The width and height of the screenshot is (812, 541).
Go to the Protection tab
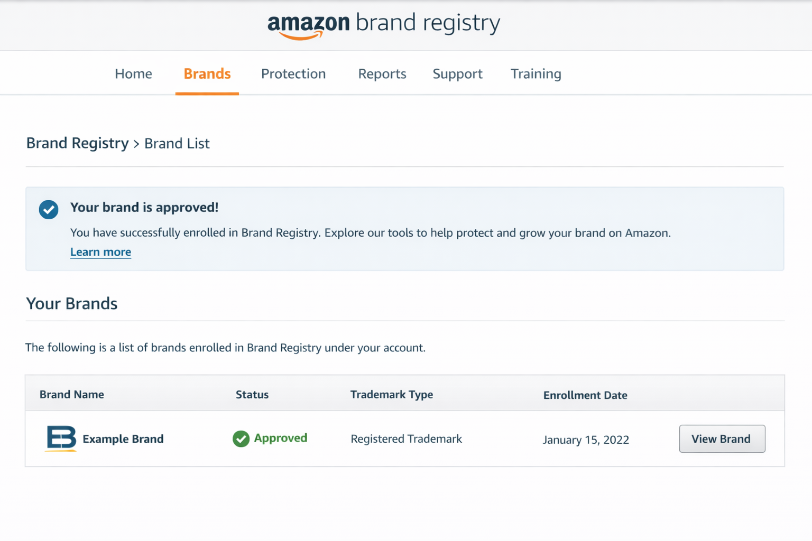[x=293, y=74]
